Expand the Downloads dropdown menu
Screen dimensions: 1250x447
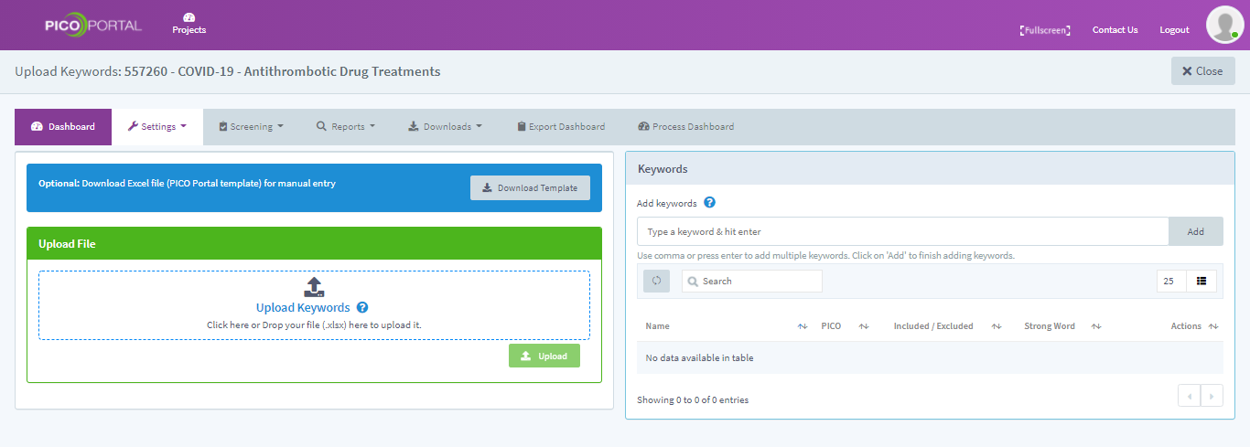pos(444,127)
